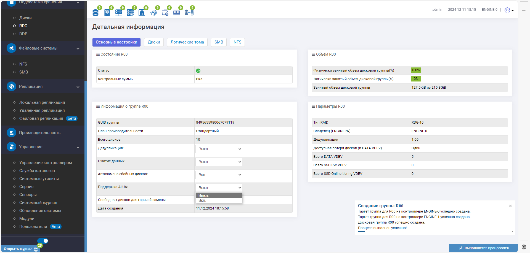
Task: Open the Дедупликация dropdown
Action: pos(219,149)
